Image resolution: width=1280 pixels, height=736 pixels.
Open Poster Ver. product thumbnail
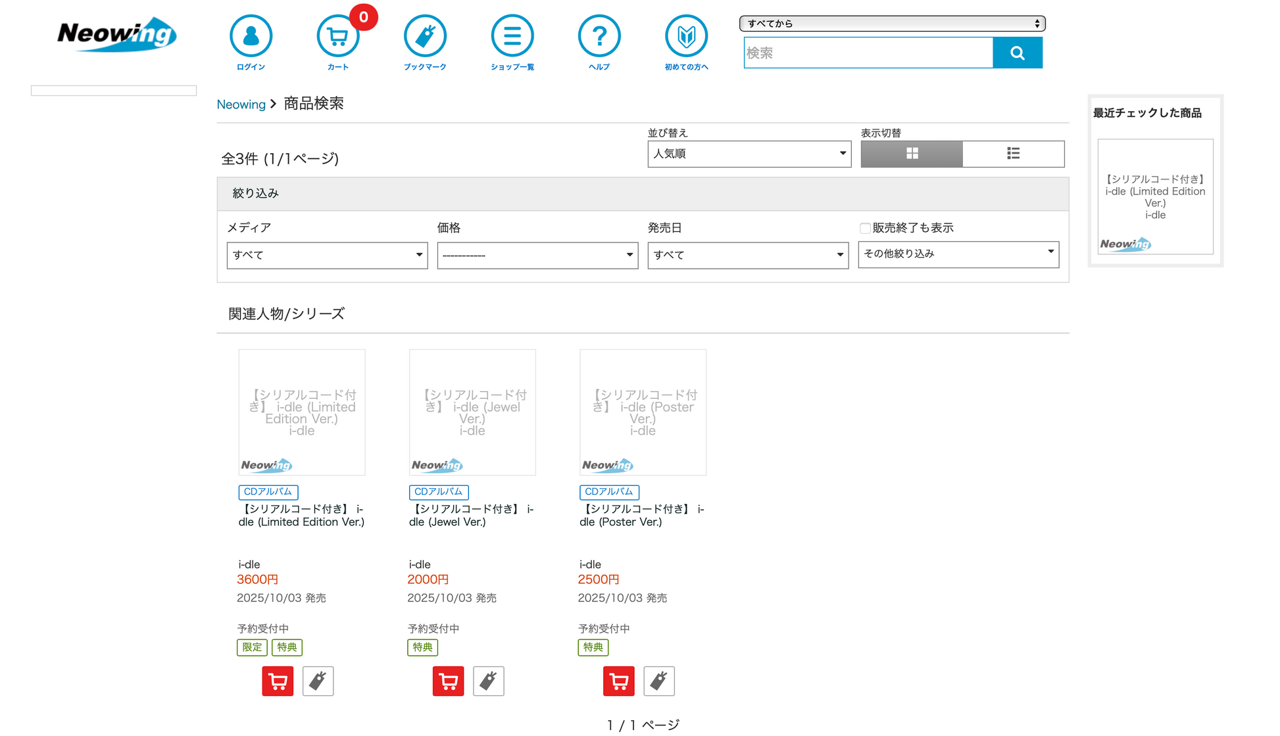click(x=643, y=412)
